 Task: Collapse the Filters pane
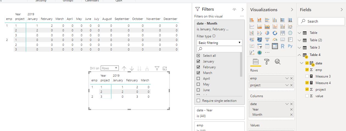point(243,10)
